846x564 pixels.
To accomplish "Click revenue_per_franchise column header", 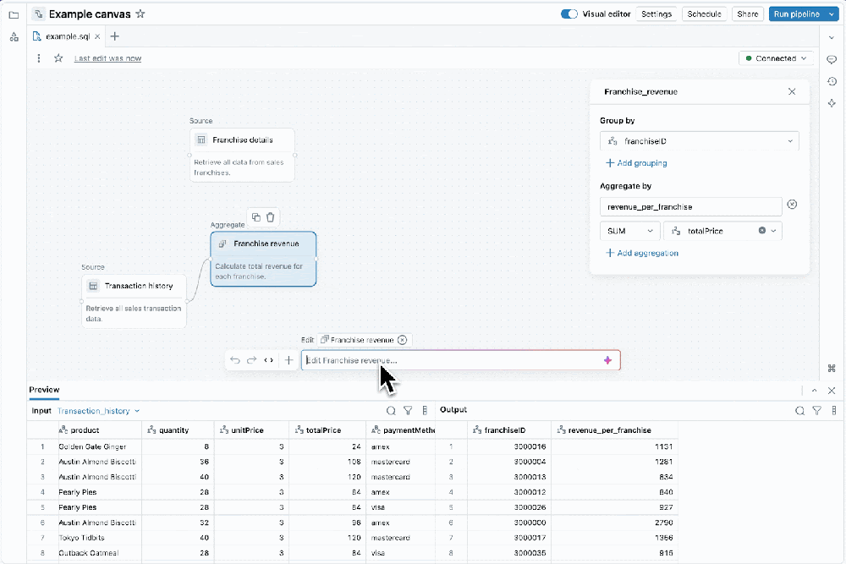I will pos(614,430).
